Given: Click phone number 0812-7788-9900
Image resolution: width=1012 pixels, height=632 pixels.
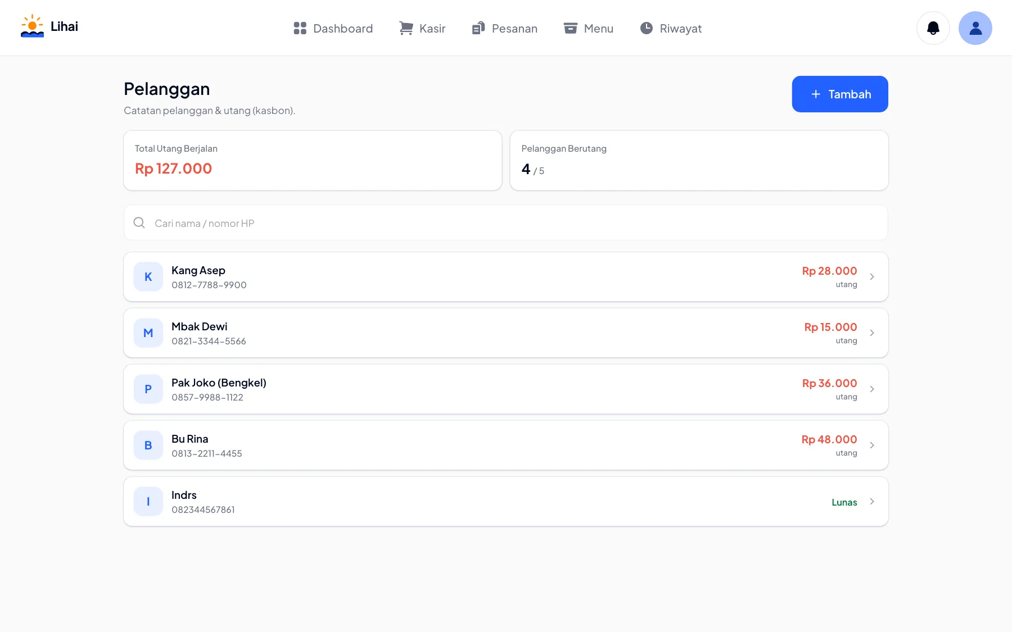Looking at the screenshot, I should click(x=209, y=285).
